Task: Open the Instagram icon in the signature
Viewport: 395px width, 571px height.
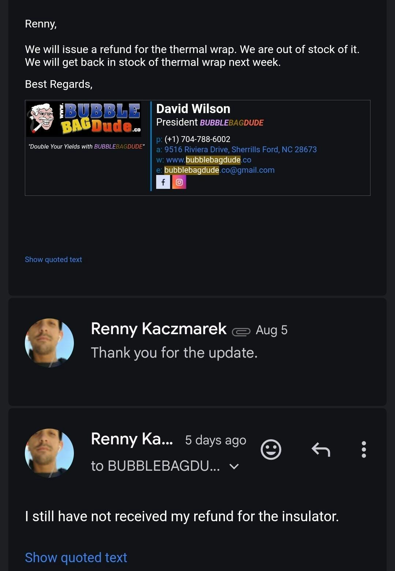Action: point(179,182)
